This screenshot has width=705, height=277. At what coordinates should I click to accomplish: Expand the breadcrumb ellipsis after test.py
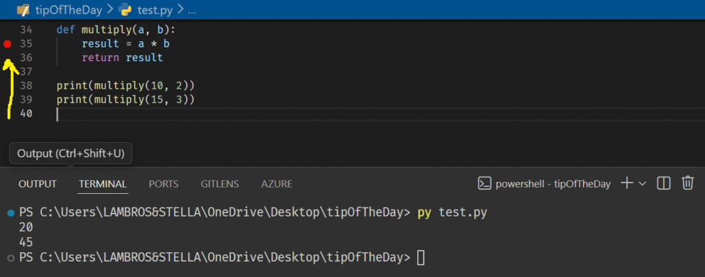(x=191, y=11)
